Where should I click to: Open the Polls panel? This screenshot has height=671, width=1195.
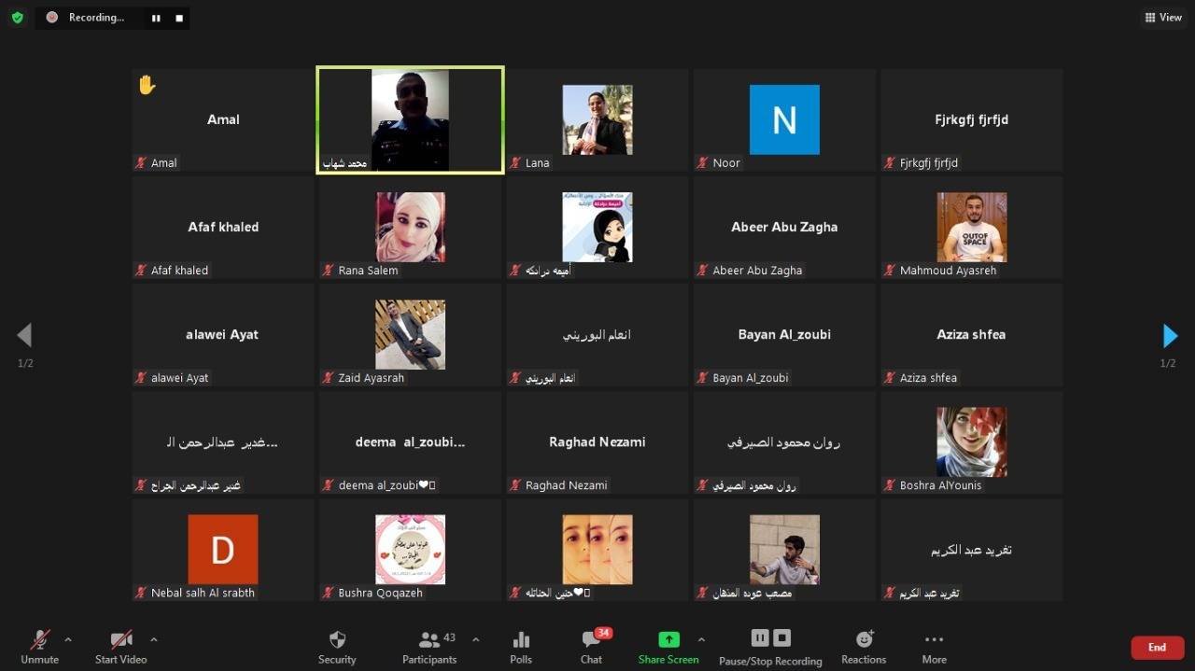click(521, 647)
